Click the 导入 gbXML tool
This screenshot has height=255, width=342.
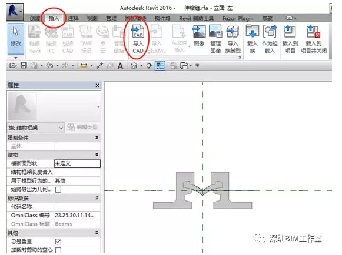point(157,39)
